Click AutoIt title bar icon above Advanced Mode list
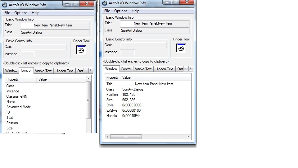This screenshot has height=168, width=298. 4,5
